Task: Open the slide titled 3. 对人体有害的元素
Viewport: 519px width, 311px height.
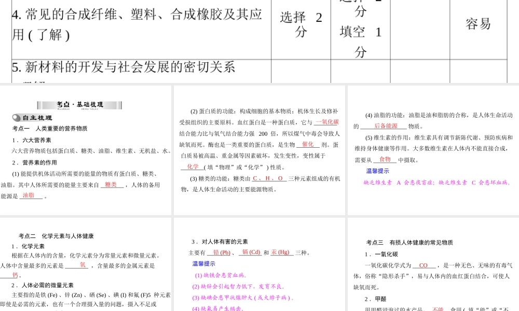Action: click(x=259, y=264)
